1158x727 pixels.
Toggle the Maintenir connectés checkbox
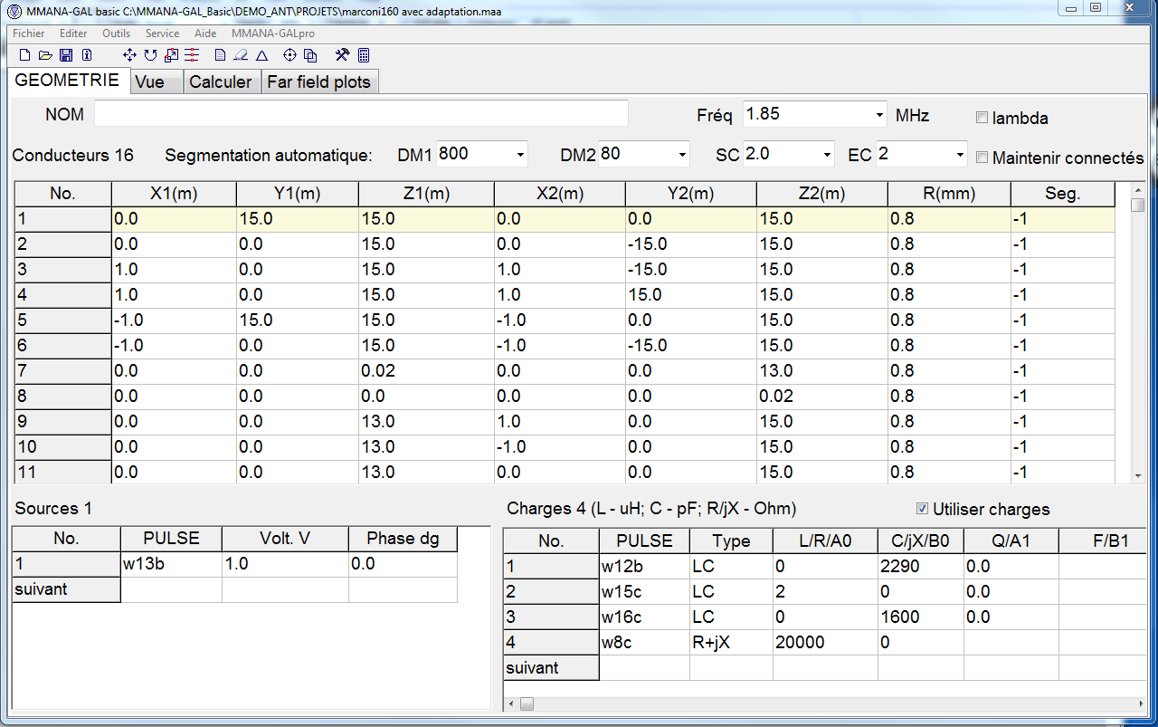point(982,158)
